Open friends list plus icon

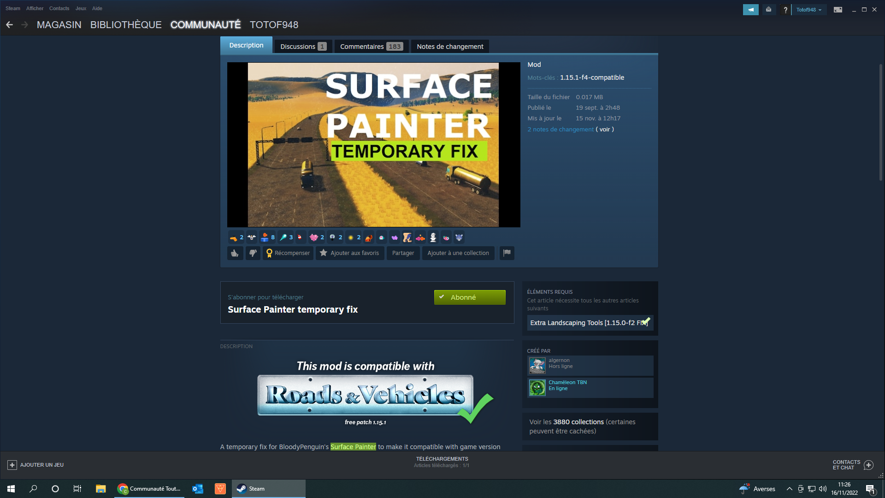tap(868, 465)
